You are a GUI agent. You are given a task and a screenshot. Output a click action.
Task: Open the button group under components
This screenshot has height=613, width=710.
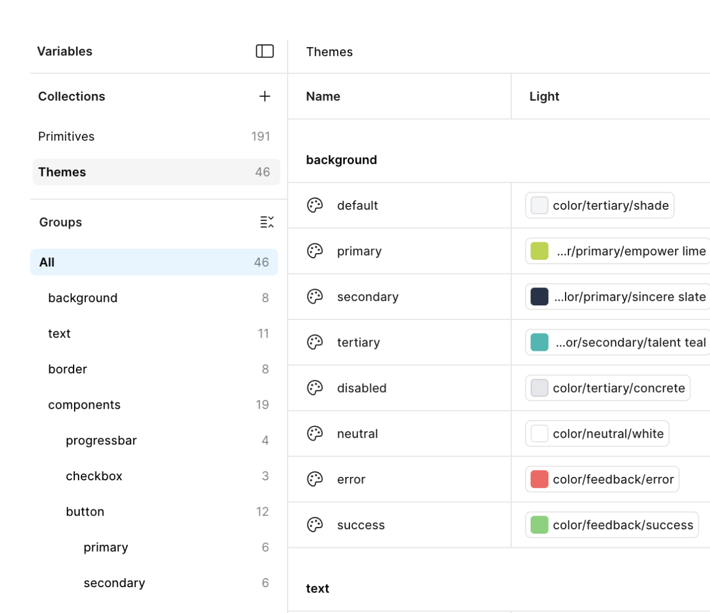pyautogui.click(x=85, y=512)
